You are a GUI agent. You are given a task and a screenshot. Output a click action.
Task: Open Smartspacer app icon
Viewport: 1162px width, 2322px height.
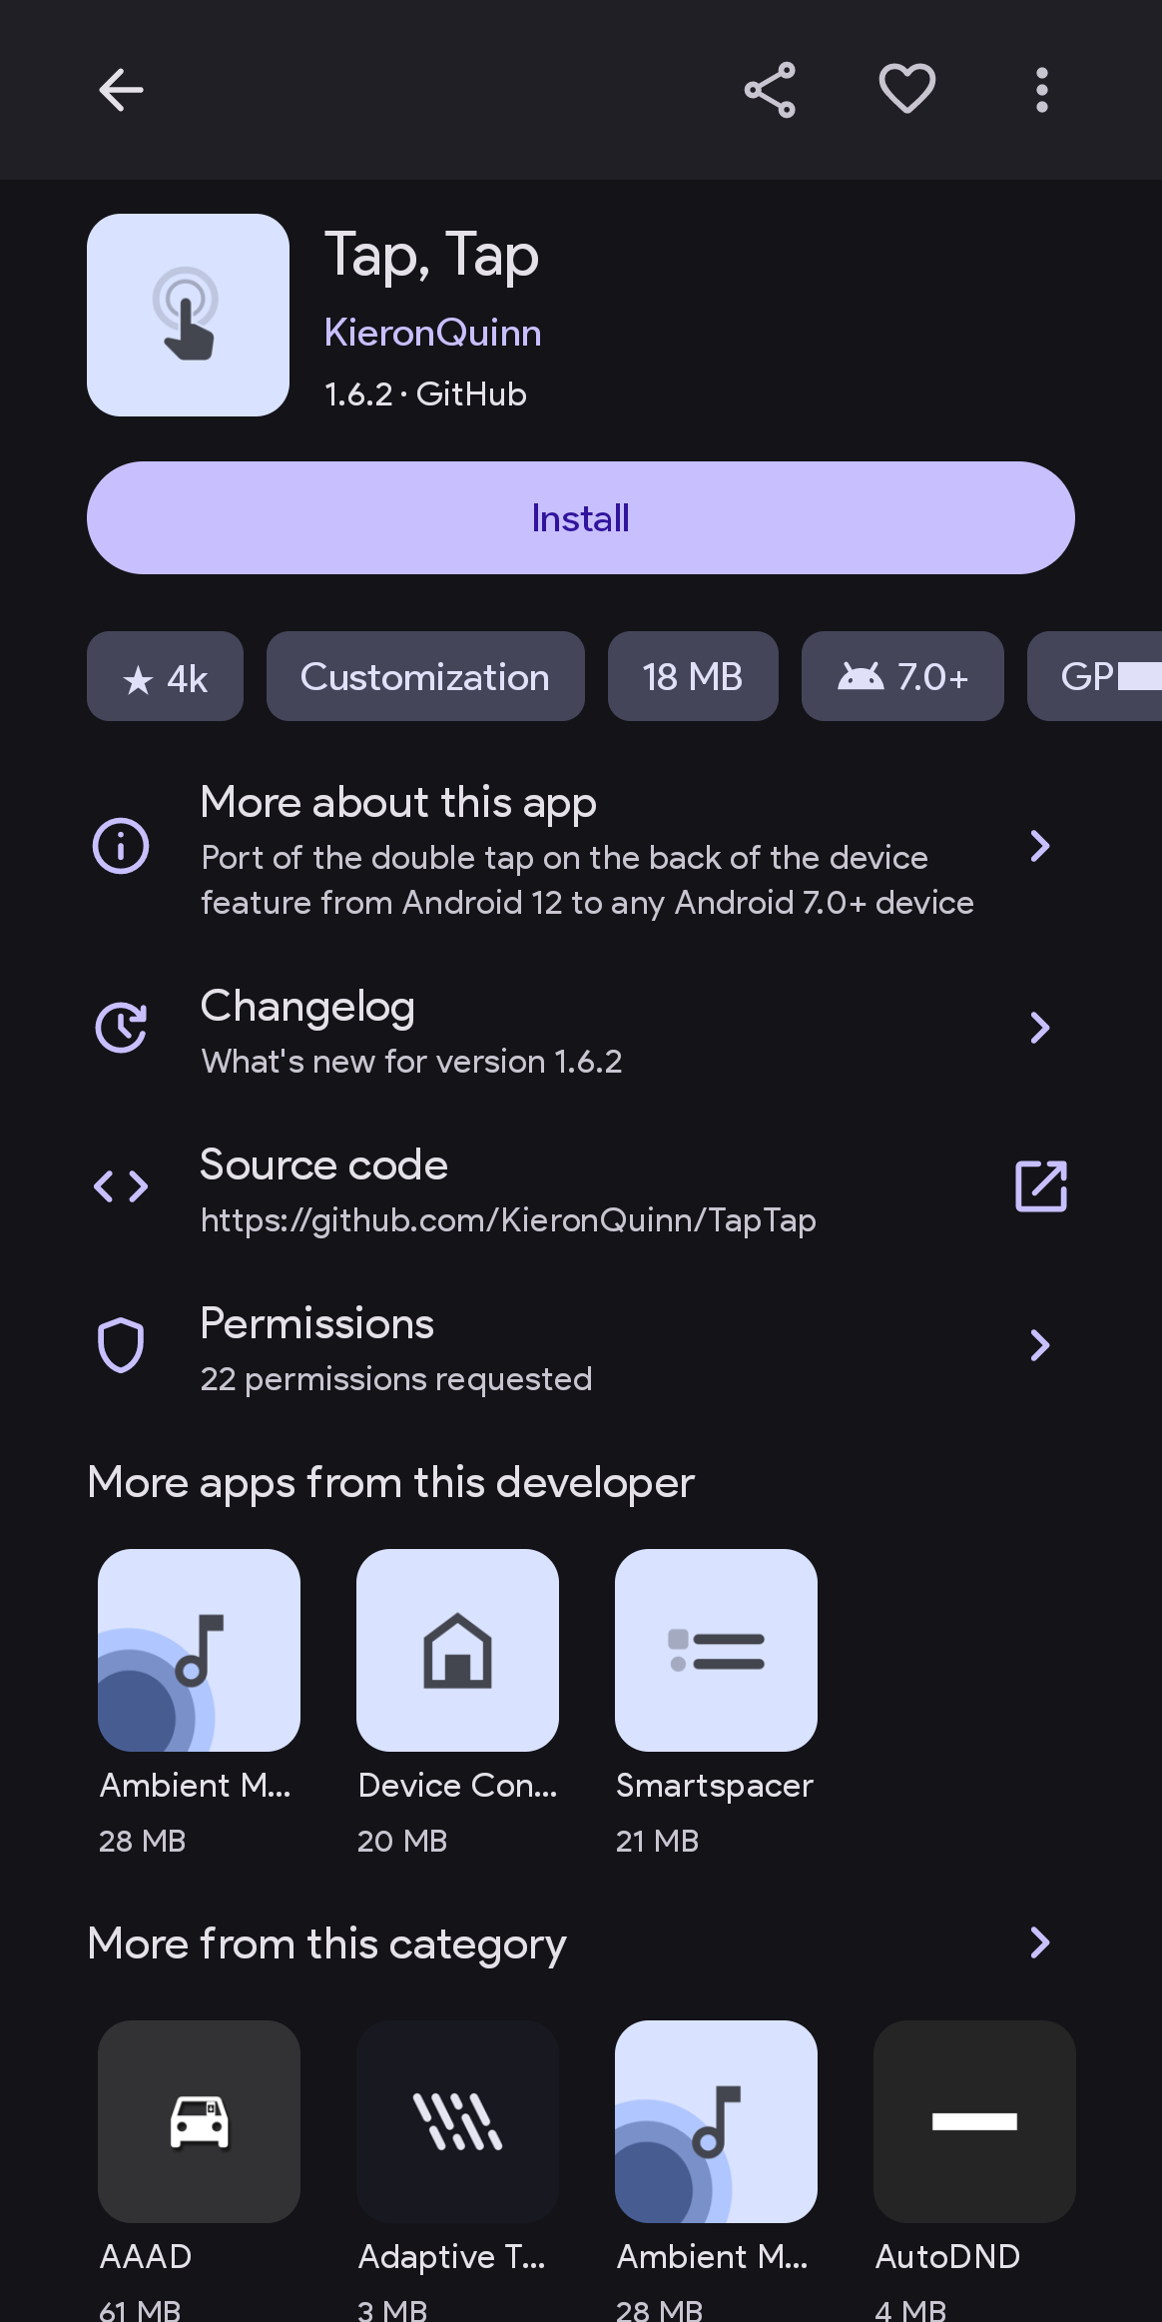pos(716,1650)
